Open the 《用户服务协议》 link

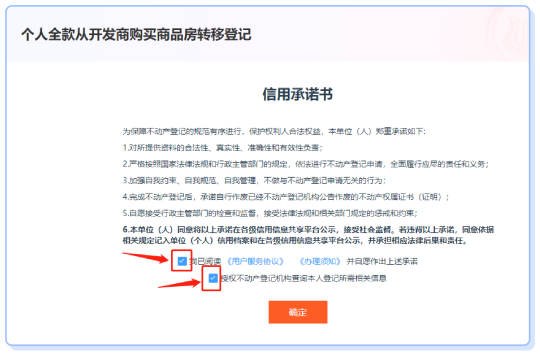pos(255,261)
